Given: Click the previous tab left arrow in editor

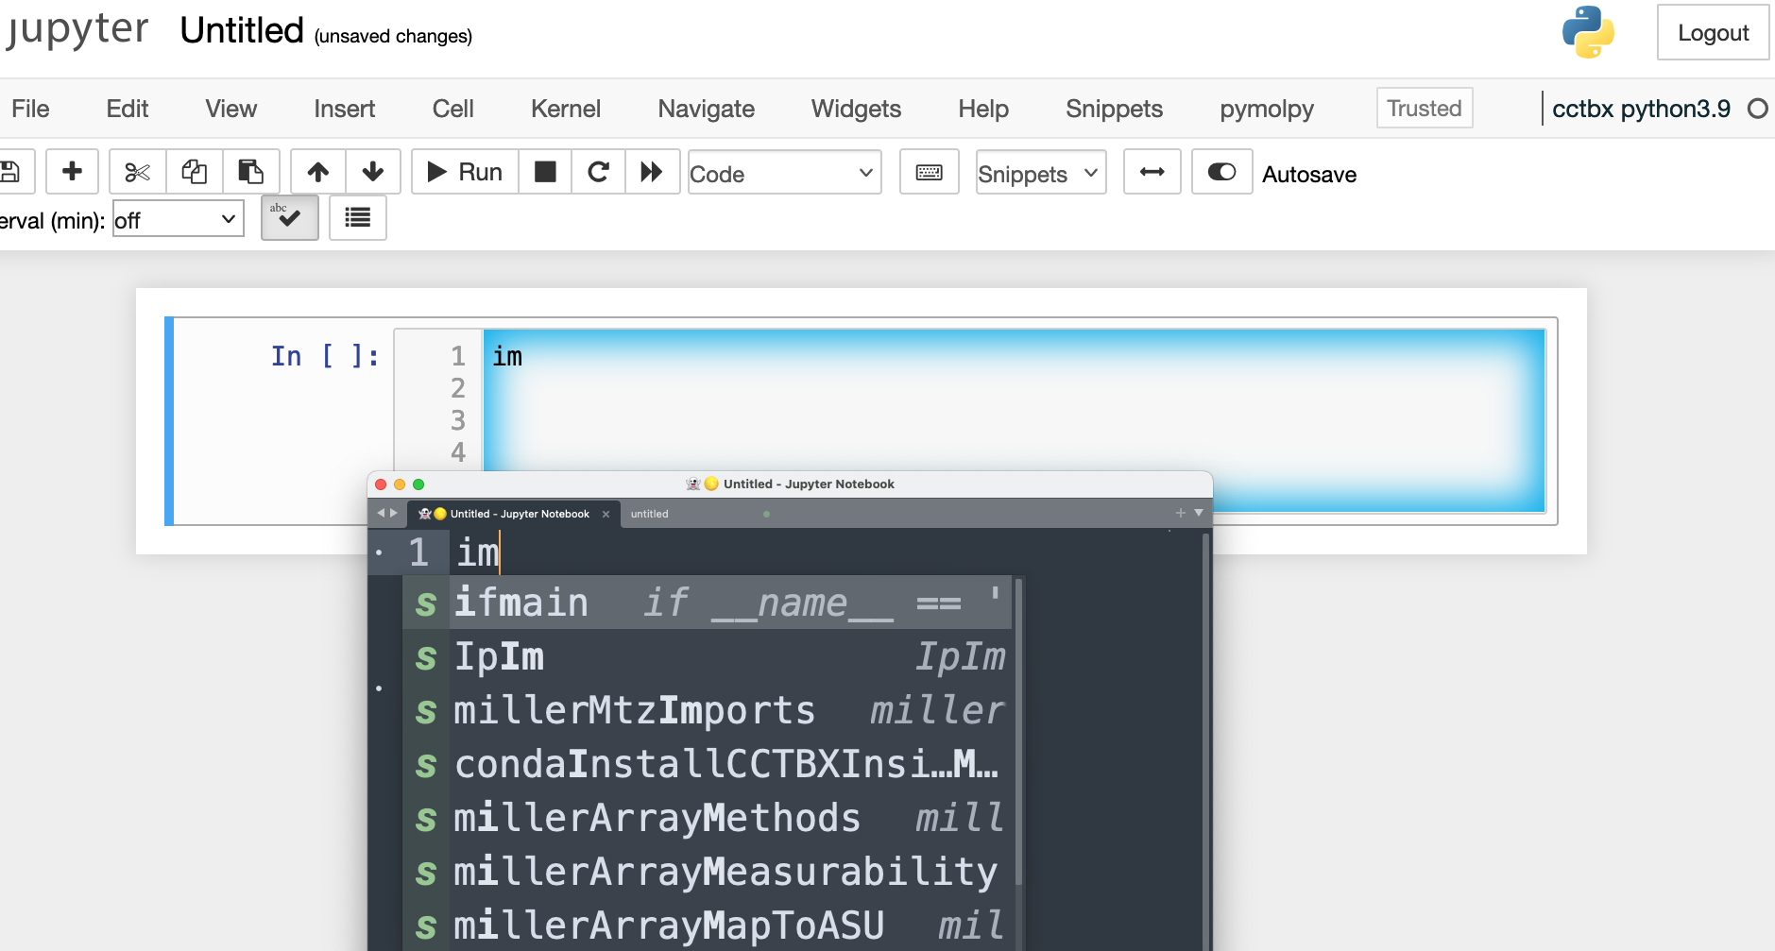Looking at the screenshot, I should [x=381, y=513].
